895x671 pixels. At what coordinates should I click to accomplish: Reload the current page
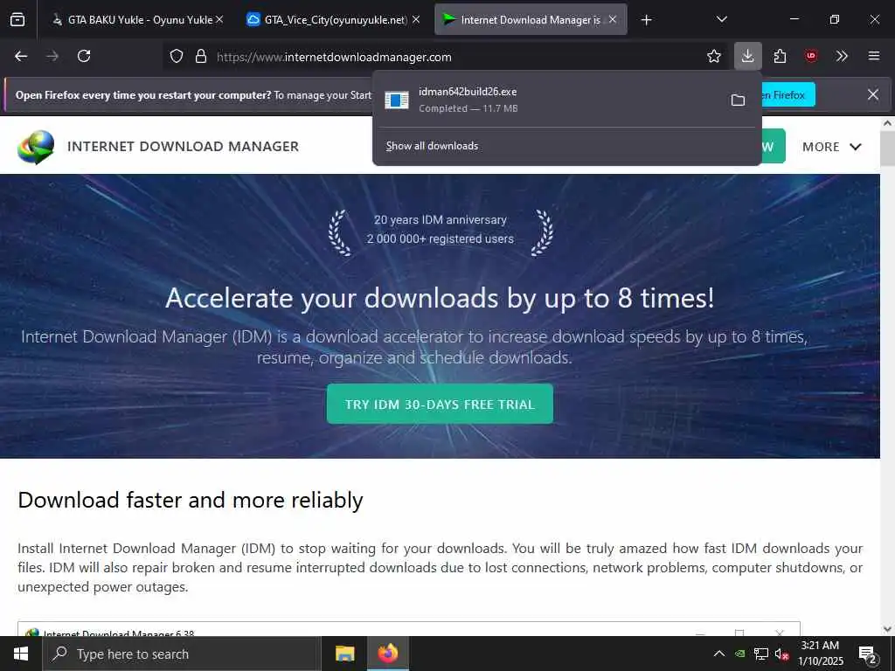[x=84, y=57]
